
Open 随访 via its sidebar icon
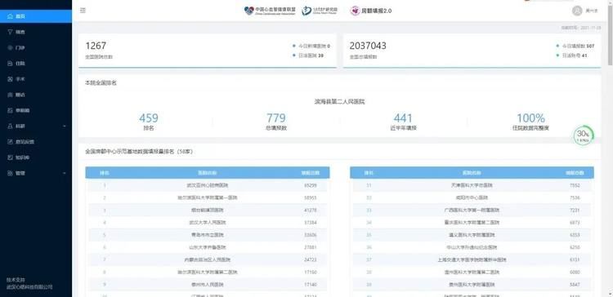10,95
